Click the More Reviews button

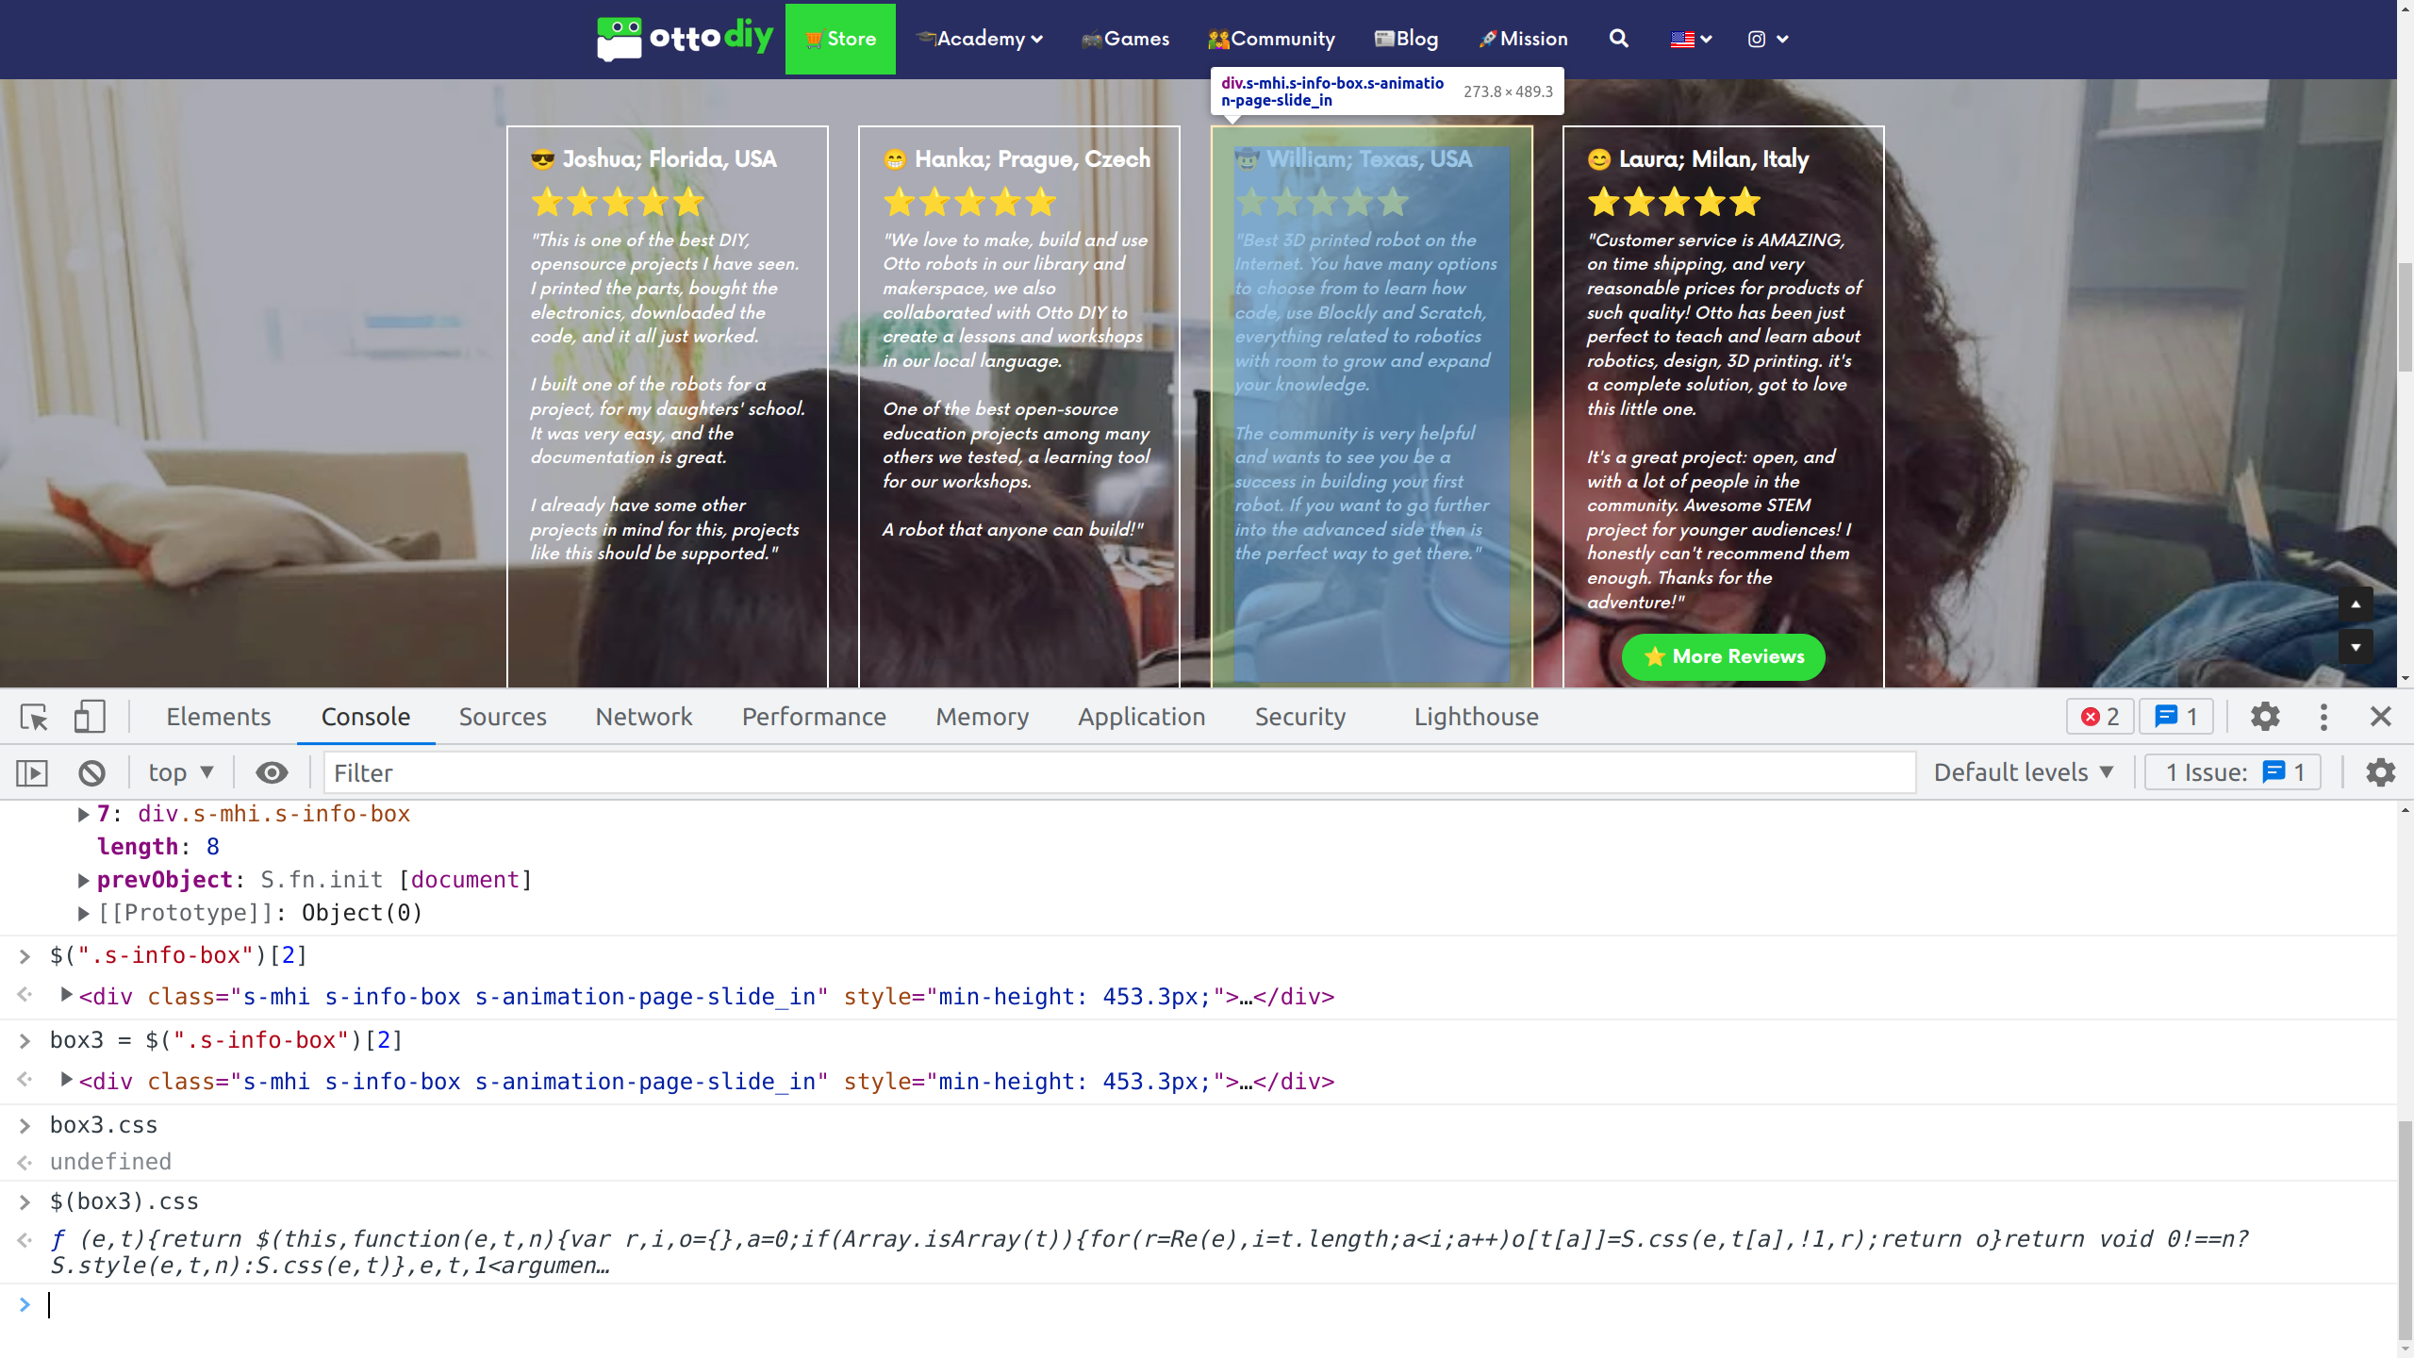tap(1723, 657)
